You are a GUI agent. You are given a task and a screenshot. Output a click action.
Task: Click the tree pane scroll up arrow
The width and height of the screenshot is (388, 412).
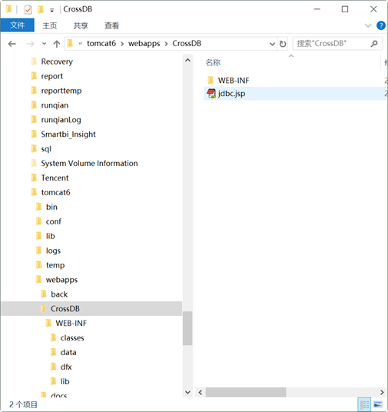(x=187, y=61)
